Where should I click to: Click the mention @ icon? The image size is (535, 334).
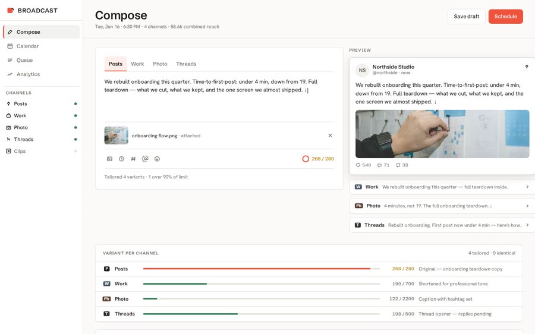coord(145,159)
